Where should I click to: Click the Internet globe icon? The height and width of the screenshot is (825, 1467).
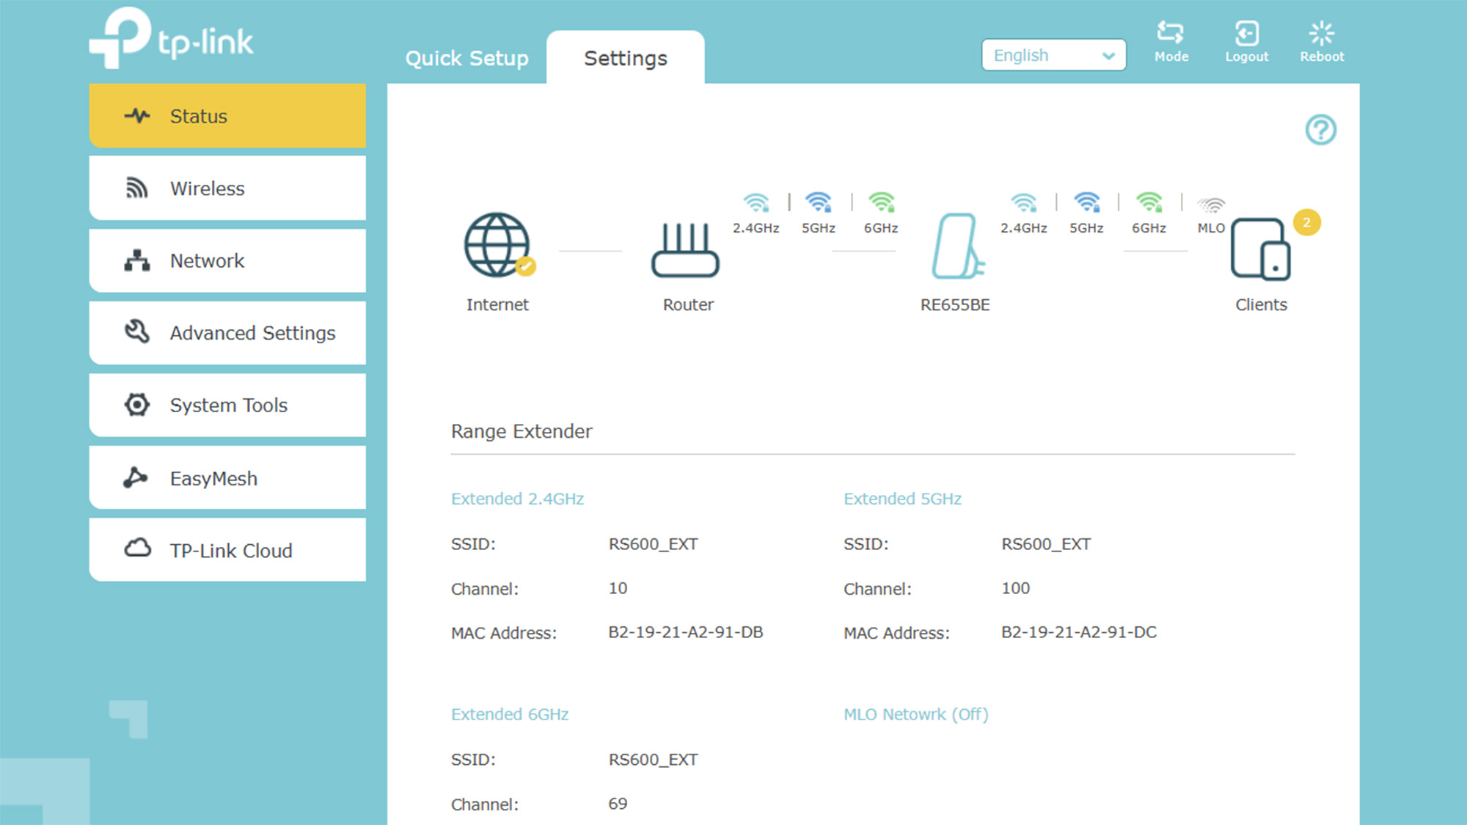pyautogui.click(x=497, y=245)
